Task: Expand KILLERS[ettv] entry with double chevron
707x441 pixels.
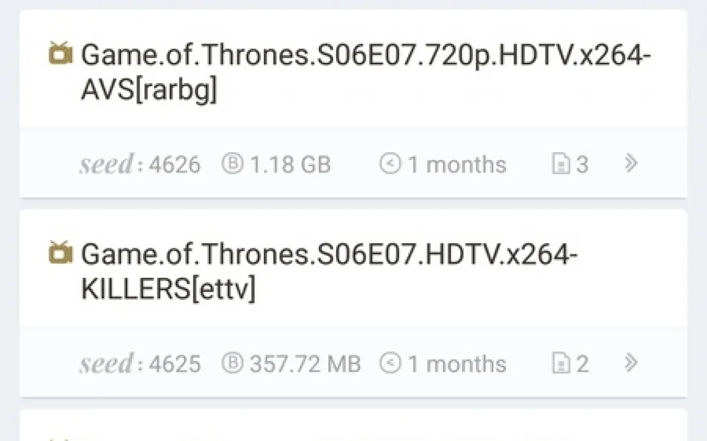Action: (x=630, y=362)
